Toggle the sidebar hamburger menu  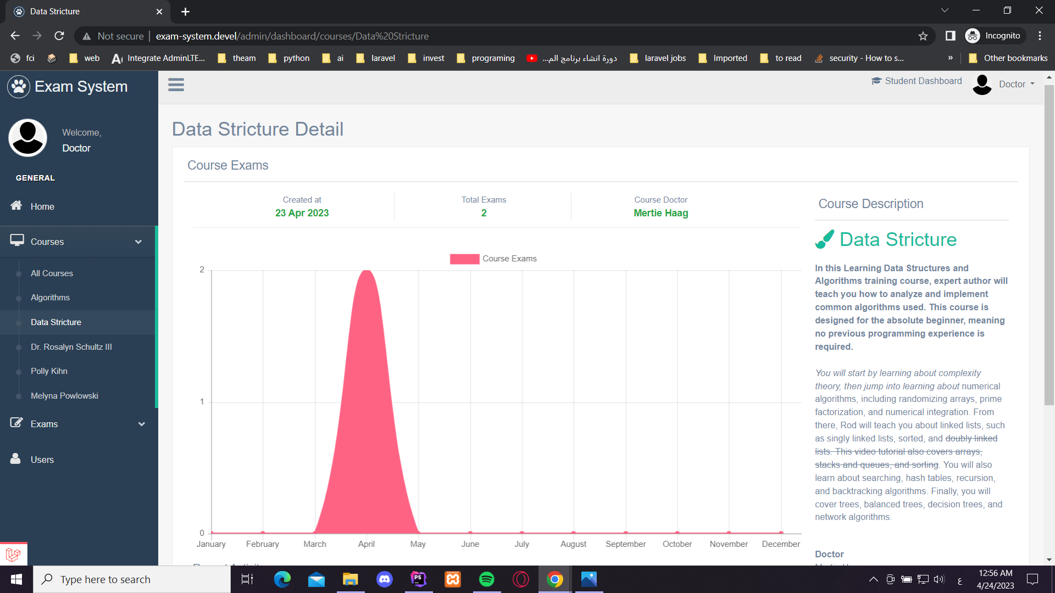pos(176,85)
